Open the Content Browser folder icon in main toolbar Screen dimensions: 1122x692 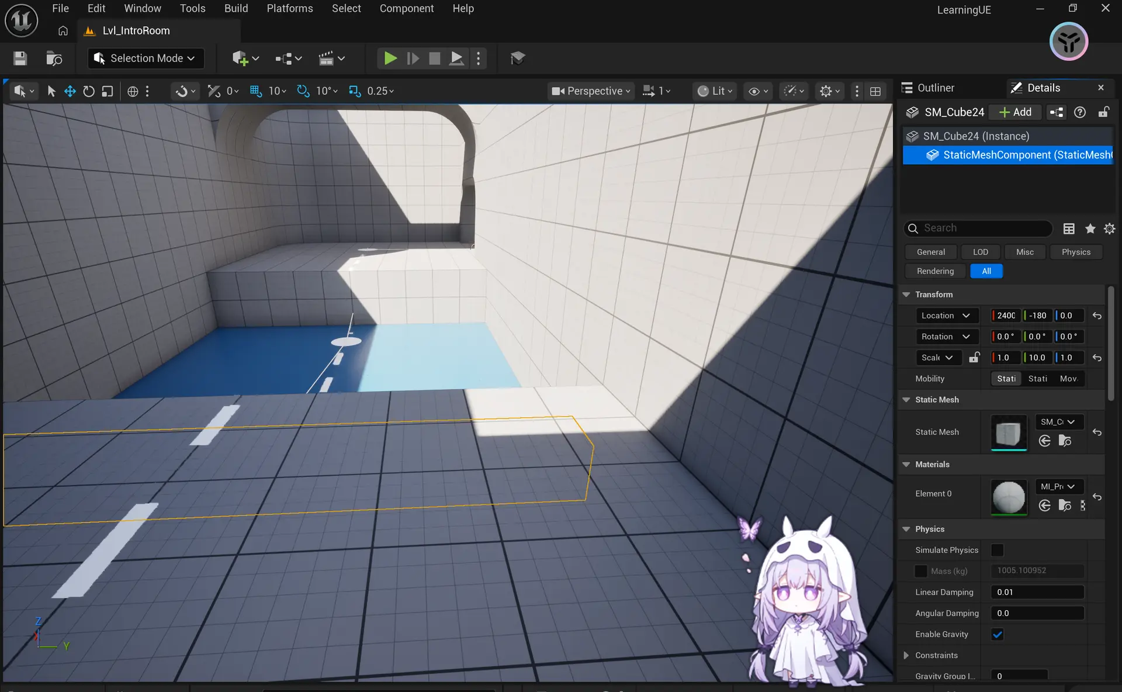[x=54, y=58]
